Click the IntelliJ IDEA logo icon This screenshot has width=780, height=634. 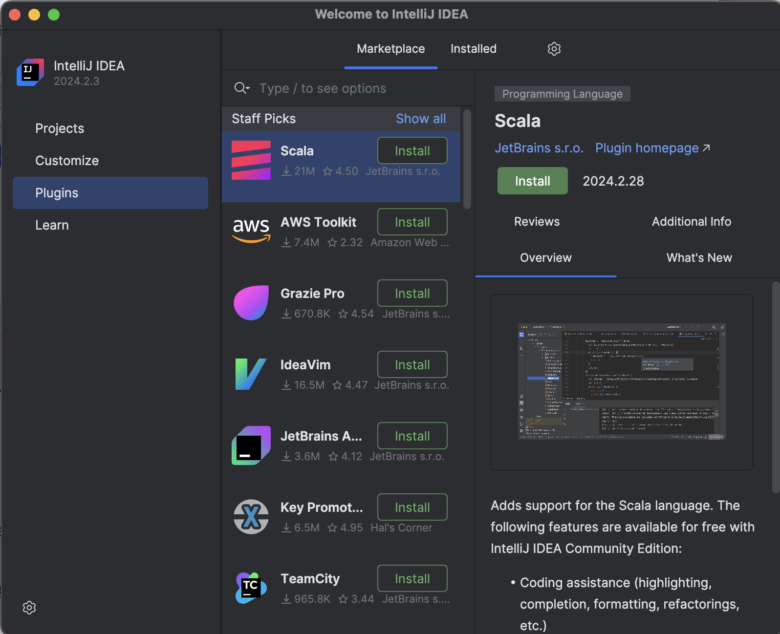point(30,72)
